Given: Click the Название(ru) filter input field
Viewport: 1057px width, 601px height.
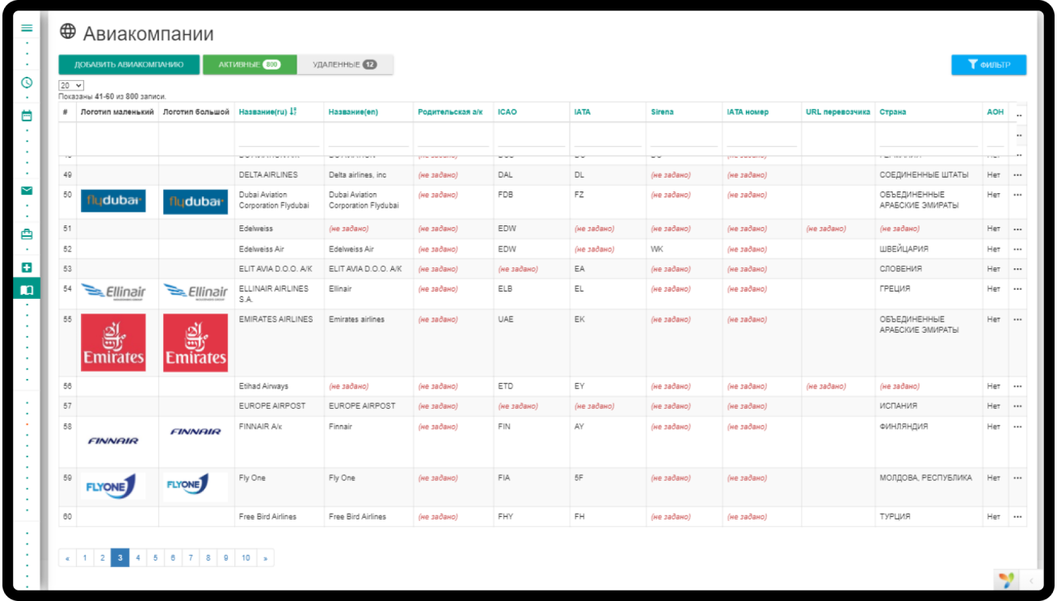Looking at the screenshot, I should (x=279, y=137).
